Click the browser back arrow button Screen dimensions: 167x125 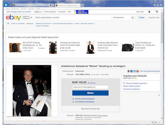click(x=6, y=5)
